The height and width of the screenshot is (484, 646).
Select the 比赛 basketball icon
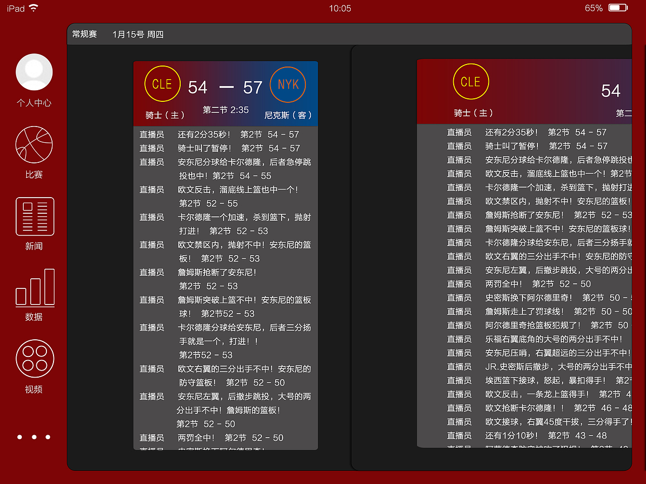tap(34, 145)
